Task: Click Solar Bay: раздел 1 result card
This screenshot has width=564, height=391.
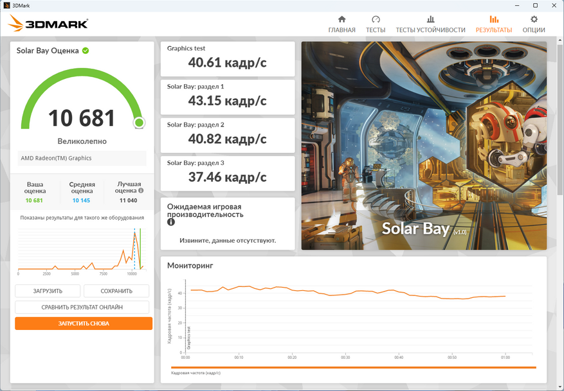Action: coord(228,98)
